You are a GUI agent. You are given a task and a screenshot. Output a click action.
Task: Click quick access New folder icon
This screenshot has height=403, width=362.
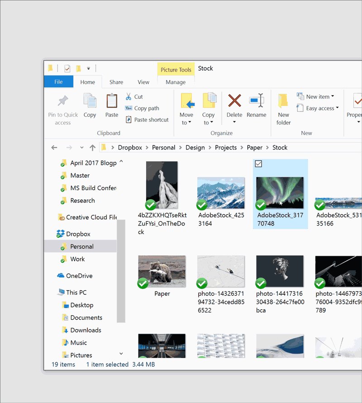point(78,68)
